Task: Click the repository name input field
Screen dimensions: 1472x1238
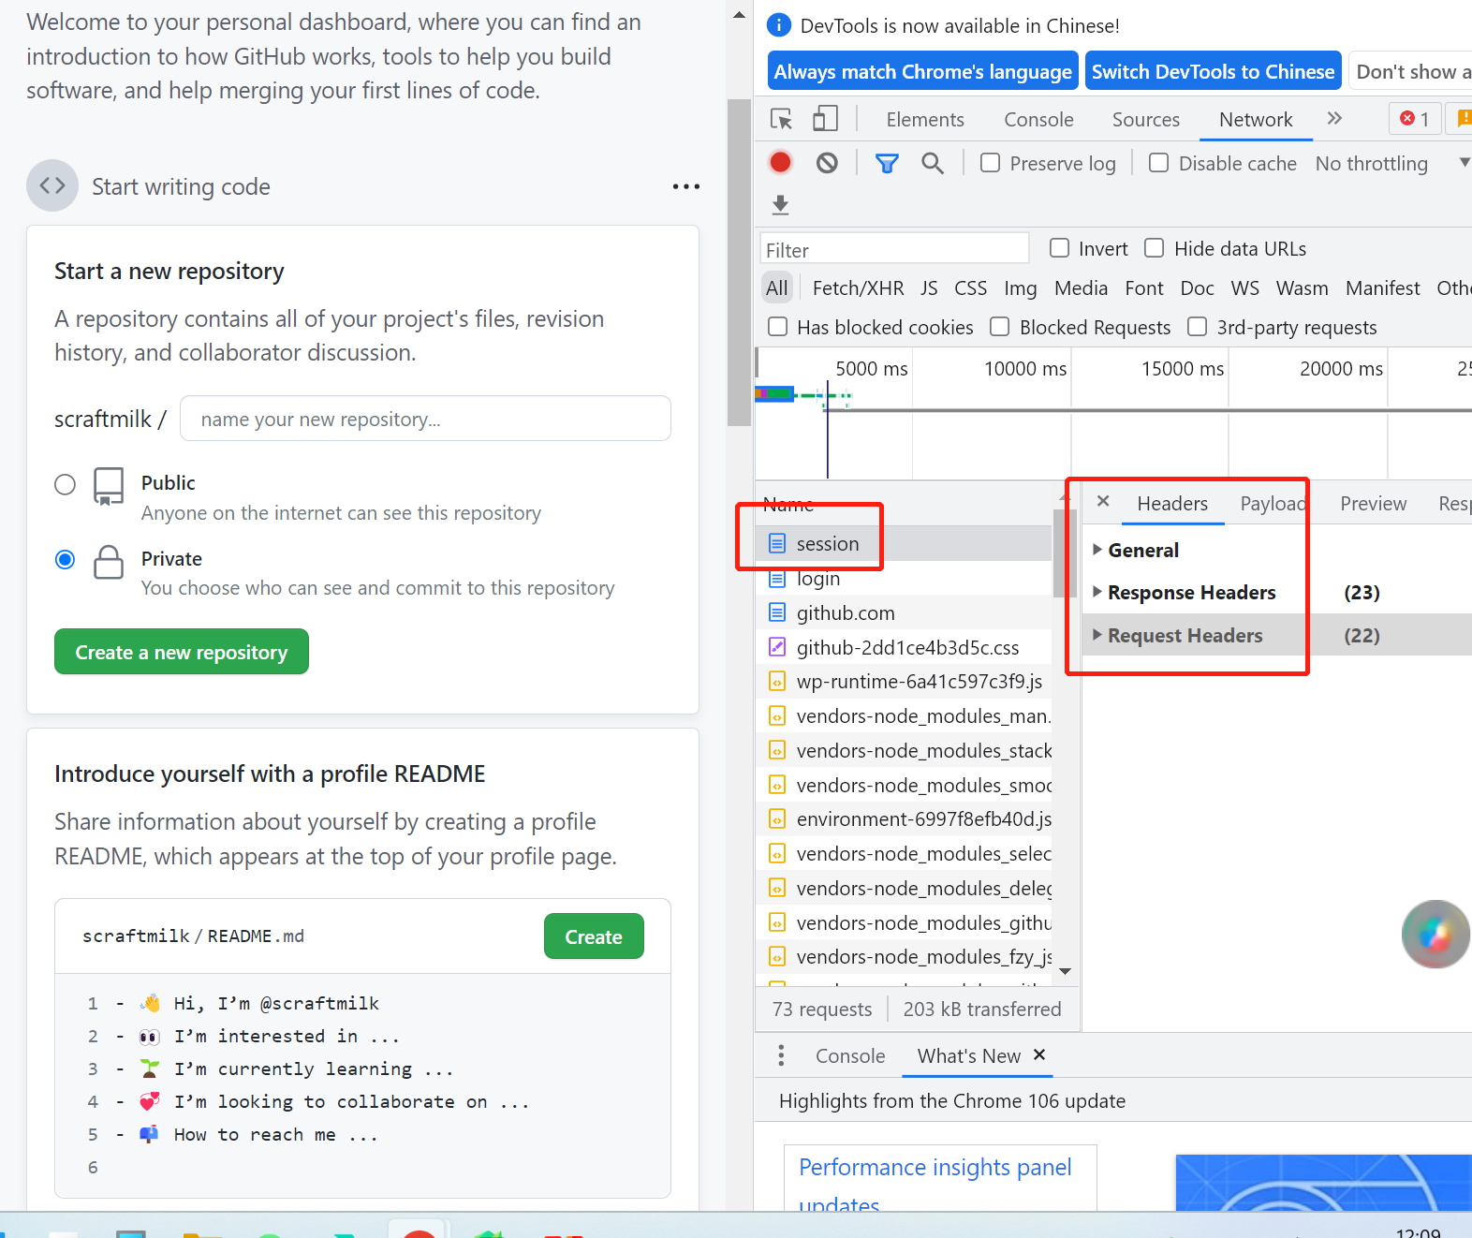Action: (425, 419)
